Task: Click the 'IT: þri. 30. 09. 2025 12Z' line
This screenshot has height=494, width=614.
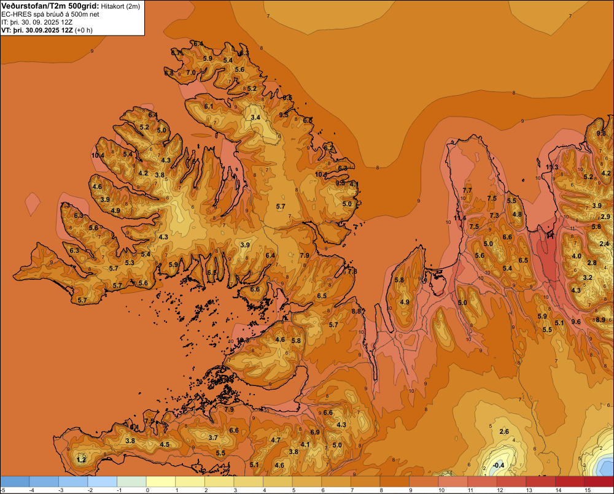Action: click(x=37, y=22)
